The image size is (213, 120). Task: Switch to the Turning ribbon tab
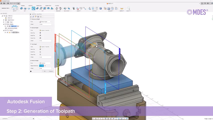point(23,5)
